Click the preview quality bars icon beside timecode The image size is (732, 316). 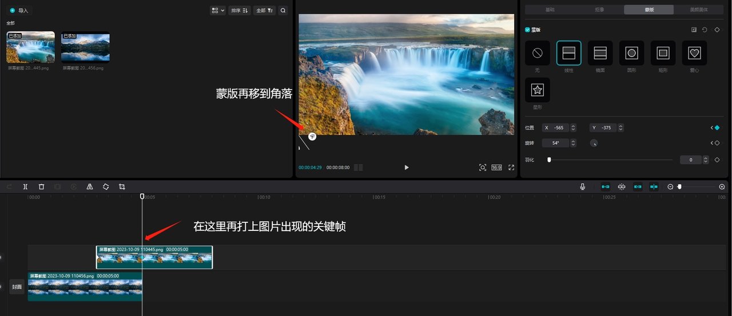[x=359, y=167]
